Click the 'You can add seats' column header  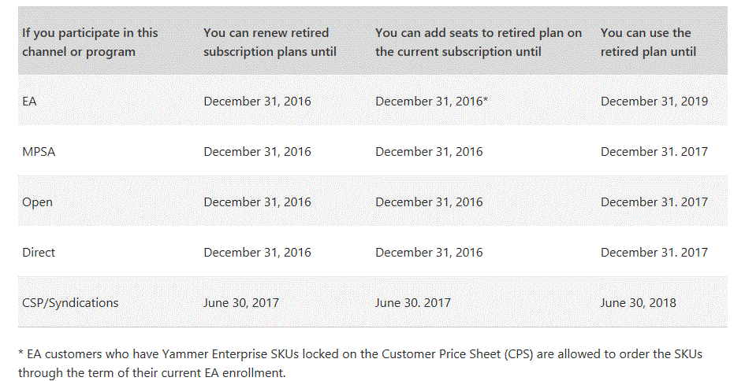tap(479, 42)
